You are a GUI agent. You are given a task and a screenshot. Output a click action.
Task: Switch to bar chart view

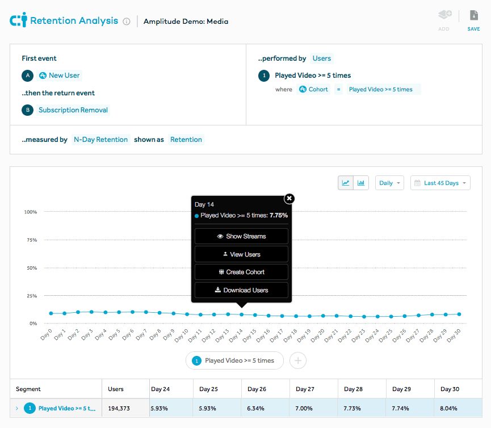tap(359, 183)
